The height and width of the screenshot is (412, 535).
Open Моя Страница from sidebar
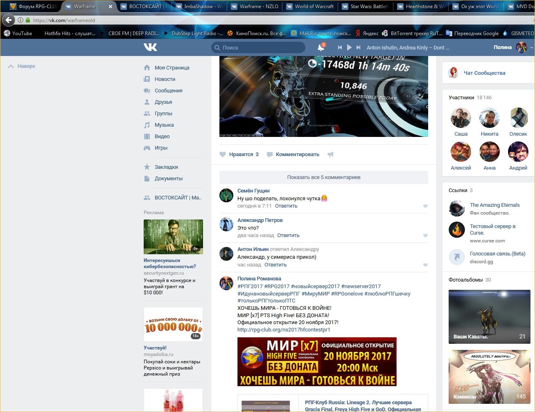click(x=172, y=68)
